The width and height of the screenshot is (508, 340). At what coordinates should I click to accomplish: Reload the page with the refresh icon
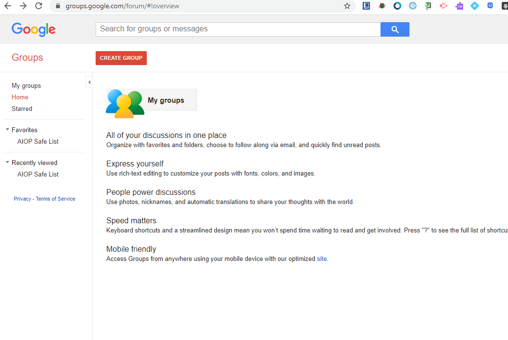point(39,6)
